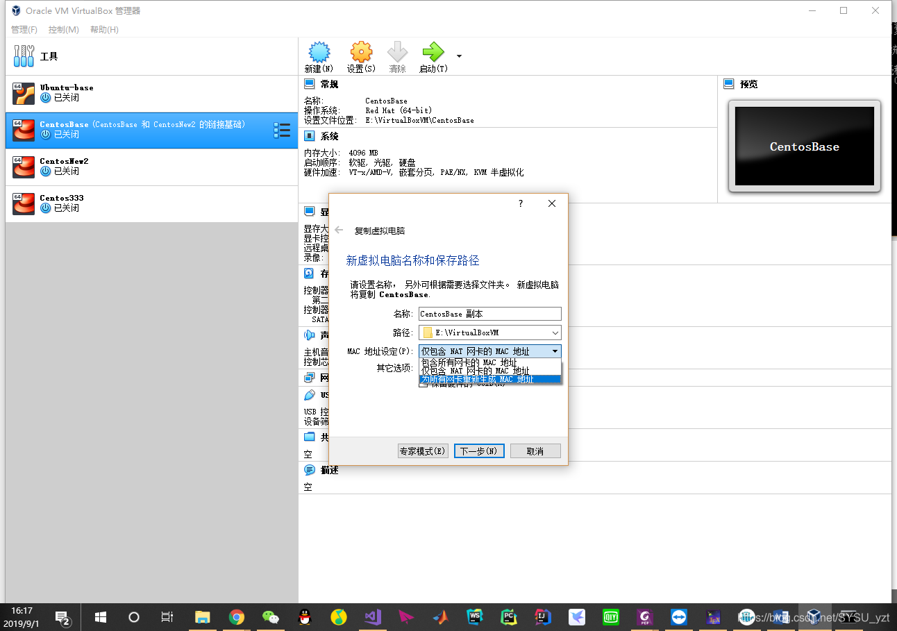The width and height of the screenshot is (897, 631).
Task: Click the network section icon
Action: (310, 378)
